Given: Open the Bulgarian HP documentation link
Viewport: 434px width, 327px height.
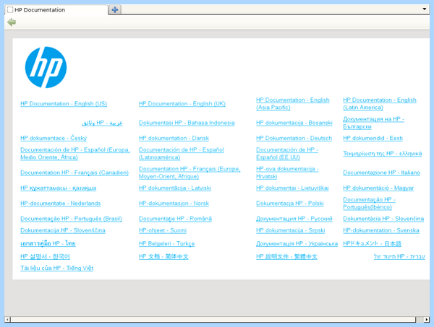Looking at the screenshot, I should pos(374,123).
